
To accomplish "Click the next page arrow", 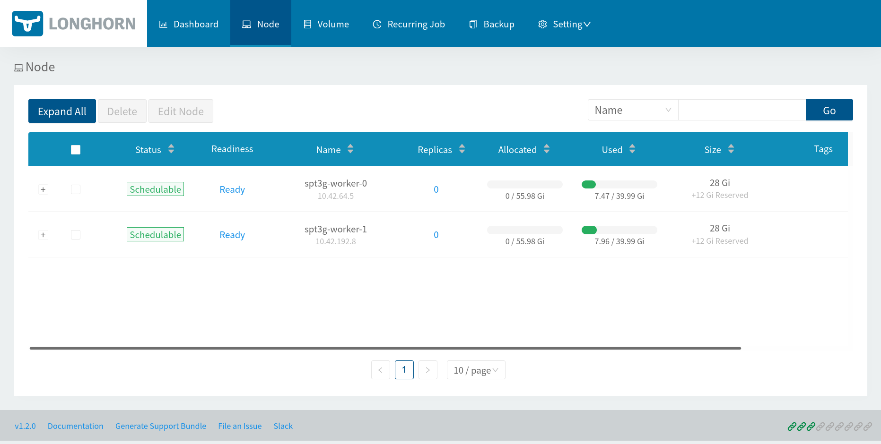I will tap(428, 370).
